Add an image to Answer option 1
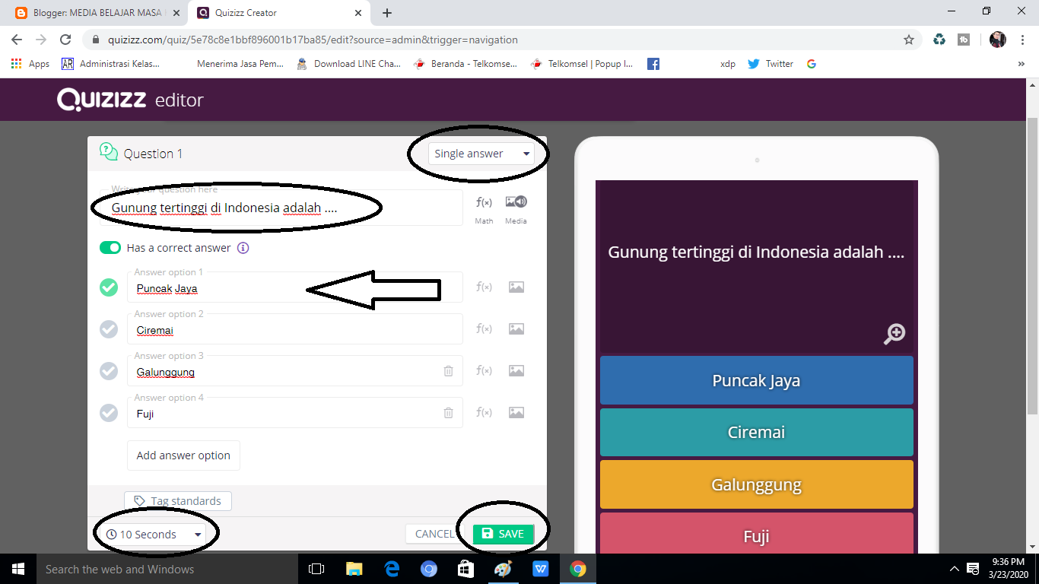Viewport: 1039px width, 584px height. coord(516,287)
